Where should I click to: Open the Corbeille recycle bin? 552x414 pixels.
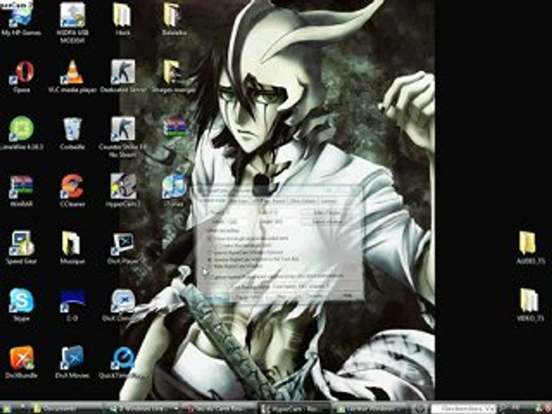click(72, 134)
